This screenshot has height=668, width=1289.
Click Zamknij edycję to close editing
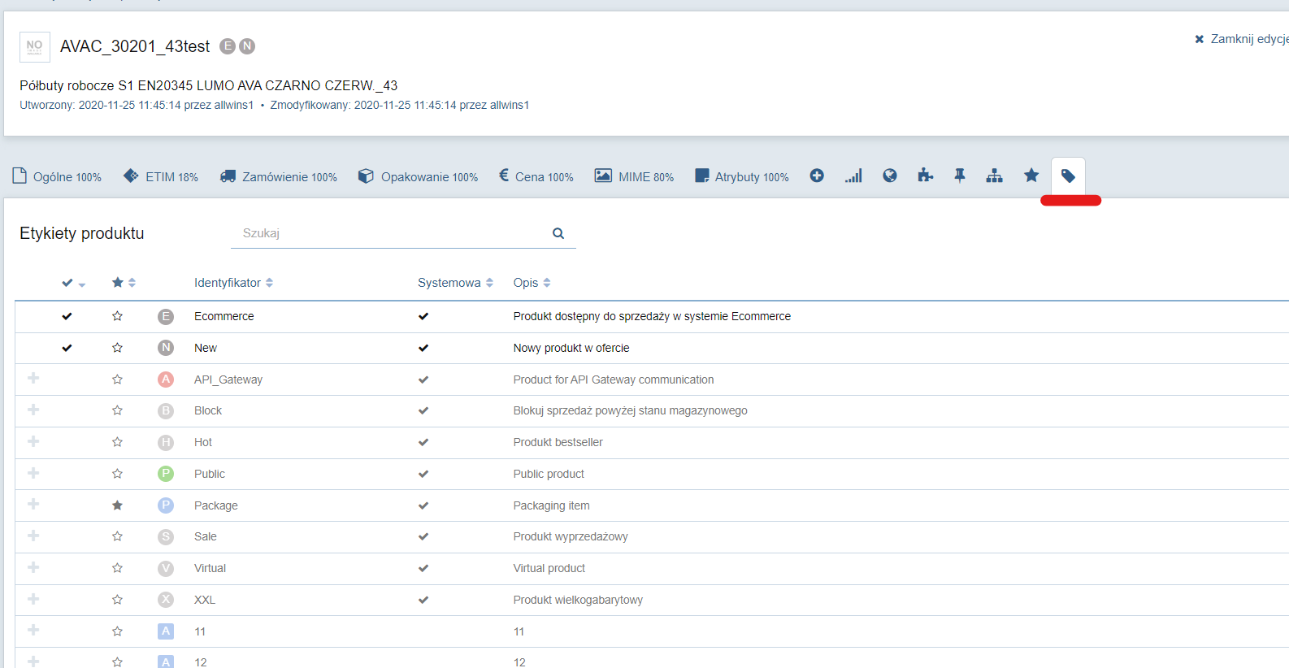click(1241, 39)
